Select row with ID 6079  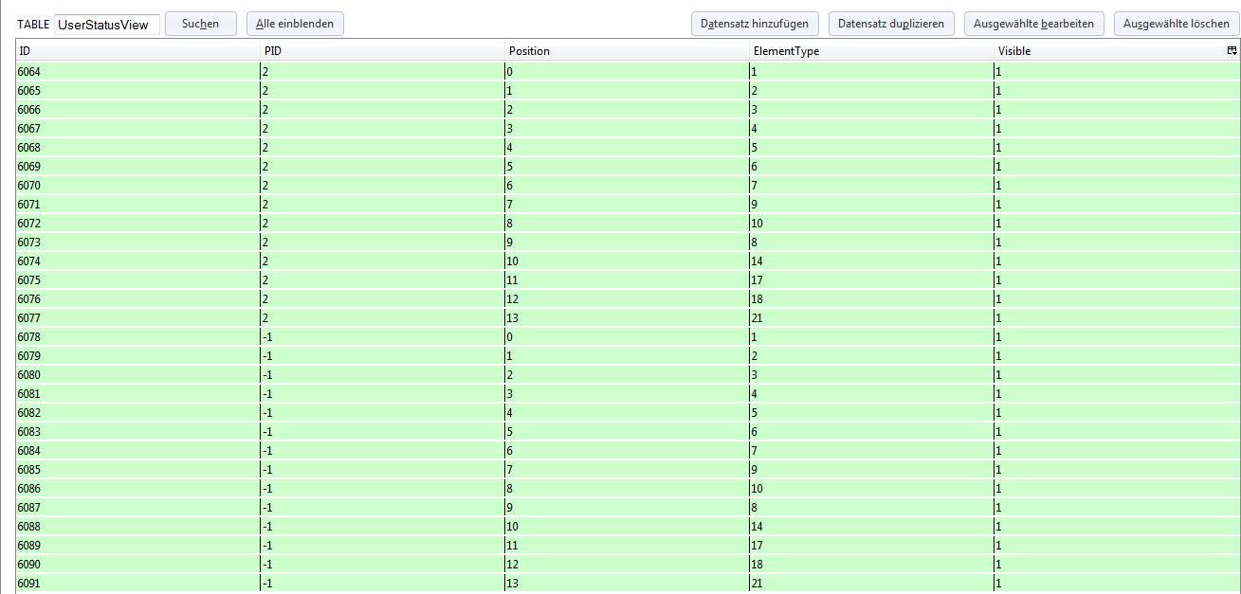click(x=627, y=356)
